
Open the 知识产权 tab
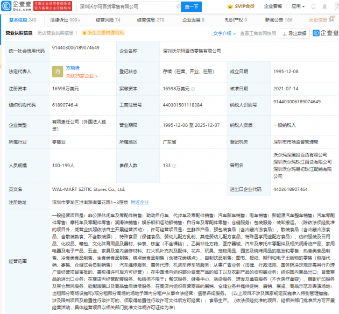236,20
